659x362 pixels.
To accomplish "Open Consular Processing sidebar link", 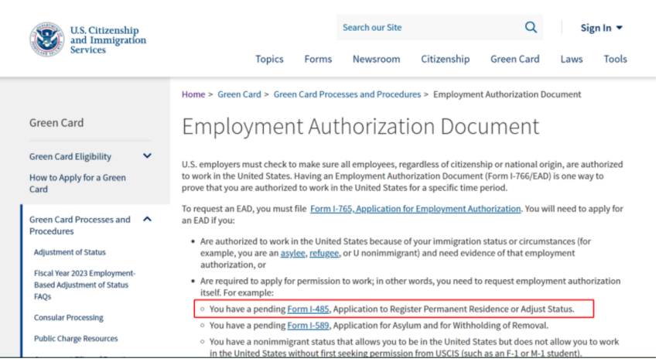I will pos(70,317).
